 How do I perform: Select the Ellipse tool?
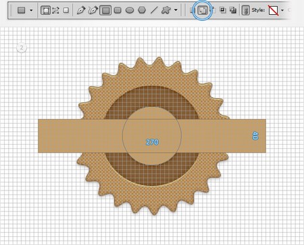130,10
